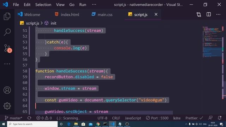
Task: Click the code minimap overview
Action: (212, 42)
